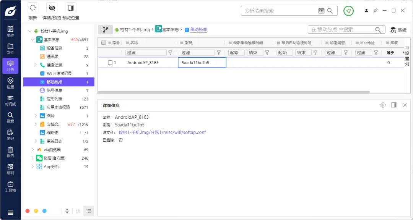Screen dimensions: 413x220
Task: Click the 刷新 refresh icon
Action: tap(33, 8)
